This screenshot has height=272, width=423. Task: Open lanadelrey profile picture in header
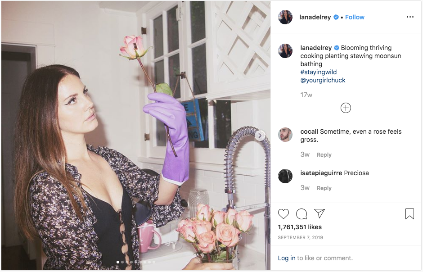285,17
